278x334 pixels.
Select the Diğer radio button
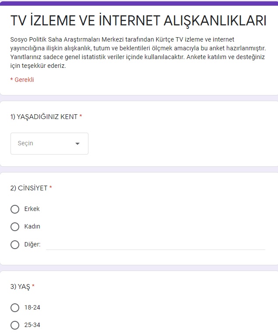coord(15,245)
